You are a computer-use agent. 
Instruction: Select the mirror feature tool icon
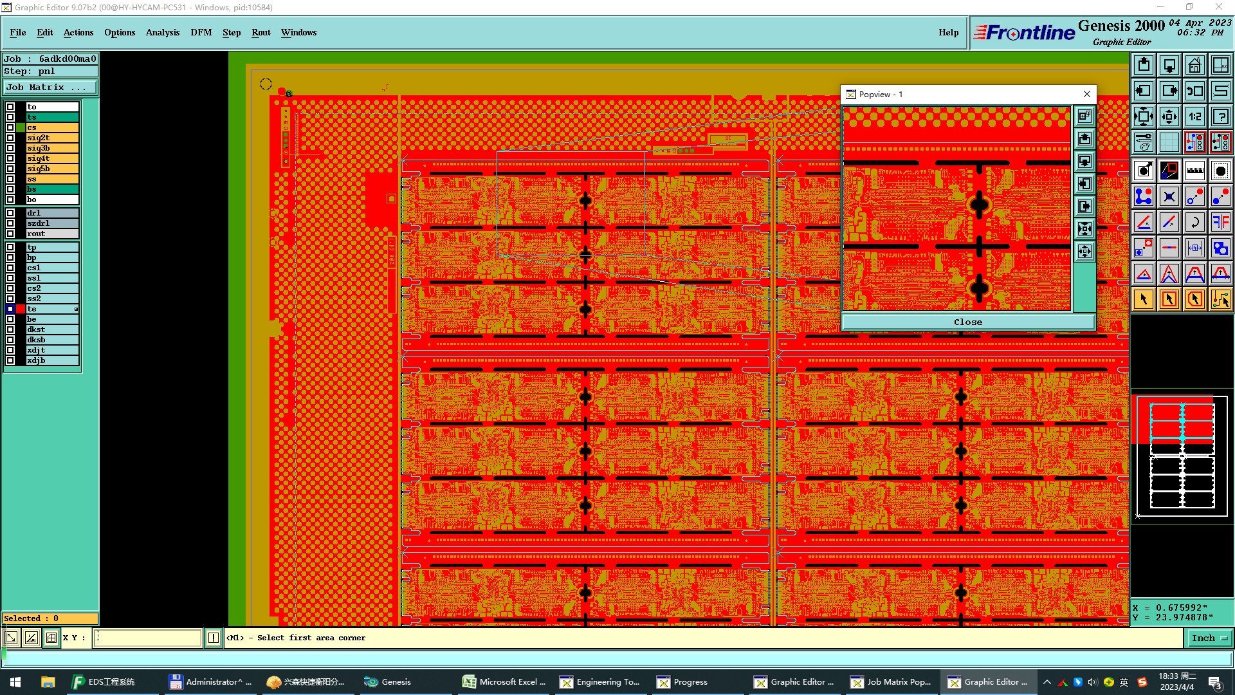pyautogui.click(x=1220, y=222)
